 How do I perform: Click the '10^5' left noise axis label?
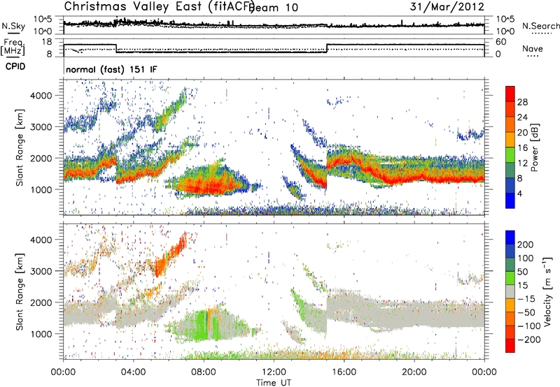coord(43,19)
